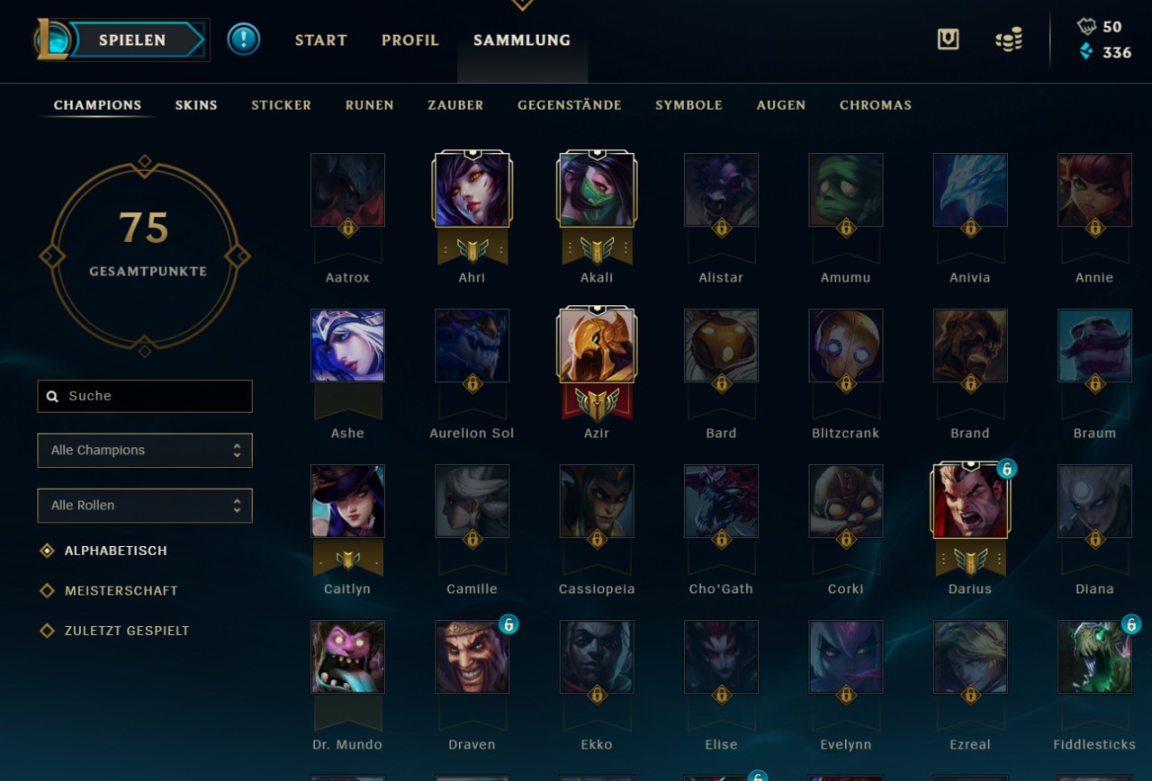Click the unlock badge on Darius
This screenshot has height=781, width=1152.
[1007, 469]
